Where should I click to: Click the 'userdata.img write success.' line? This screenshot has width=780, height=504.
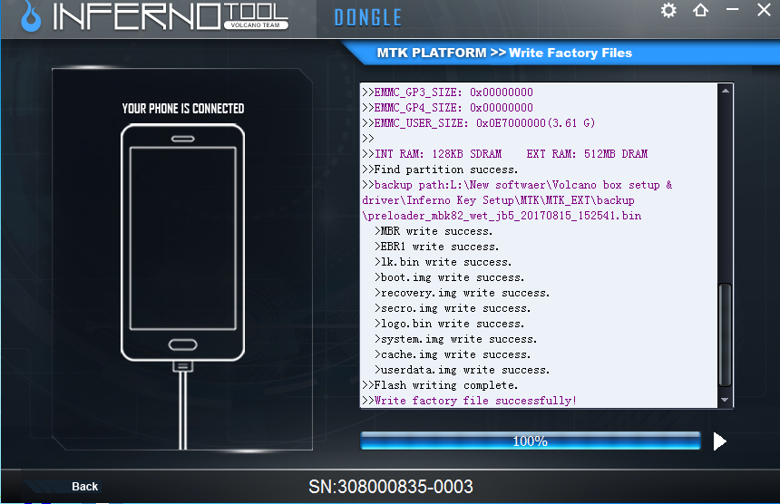(x=463, y=370)
